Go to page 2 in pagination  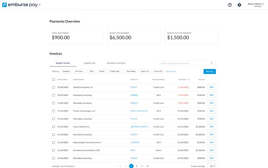coord(137,166)
